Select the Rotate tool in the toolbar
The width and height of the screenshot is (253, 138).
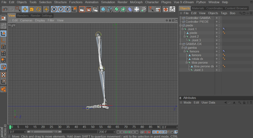pyautogui.click(x=38, y=9)
